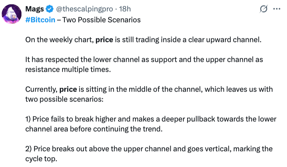Viewport: 287px width, 167px height.
Task: Click bold "price" after the word "Currently"
Action: (x=68, y=90)
